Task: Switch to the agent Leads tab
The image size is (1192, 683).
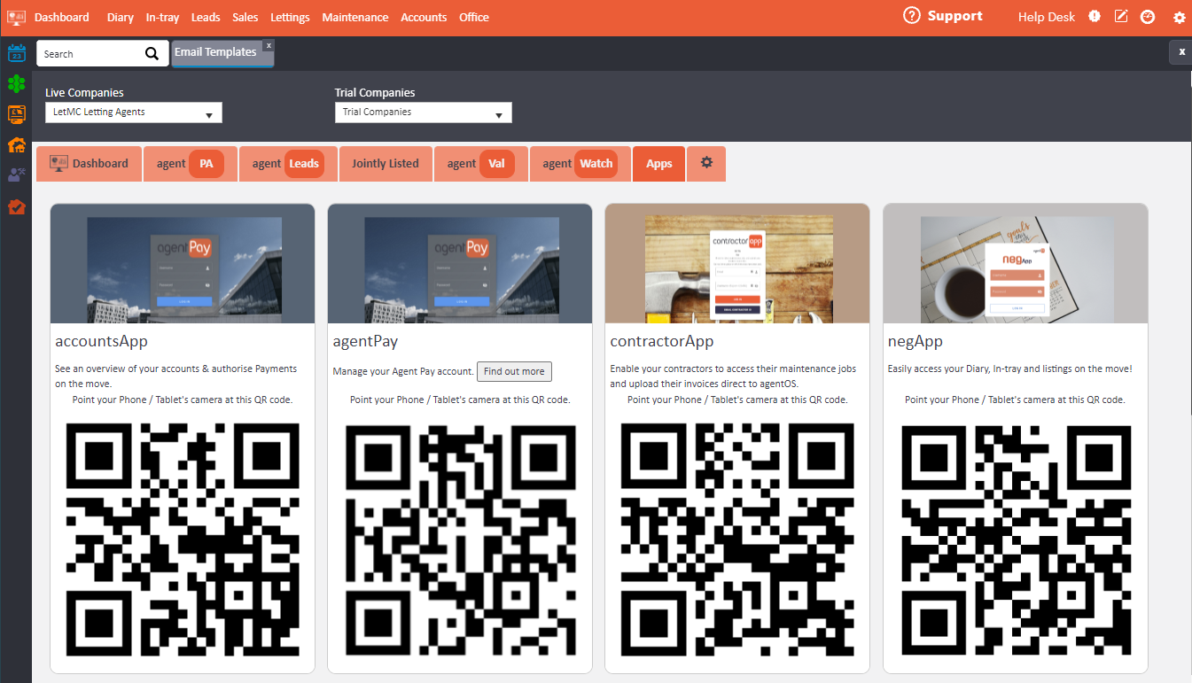Action: [x=287, y=164]
